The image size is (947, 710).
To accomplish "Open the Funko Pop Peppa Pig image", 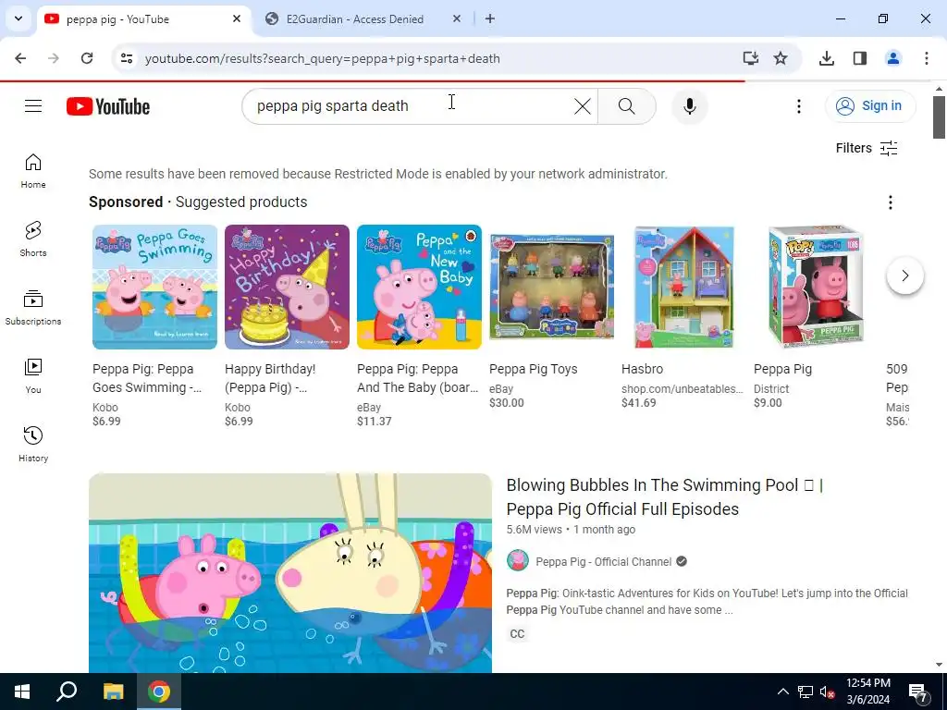I will (816, 287).
